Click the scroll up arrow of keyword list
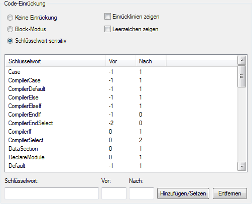252x204 pixels. click(x=241, y=60)
